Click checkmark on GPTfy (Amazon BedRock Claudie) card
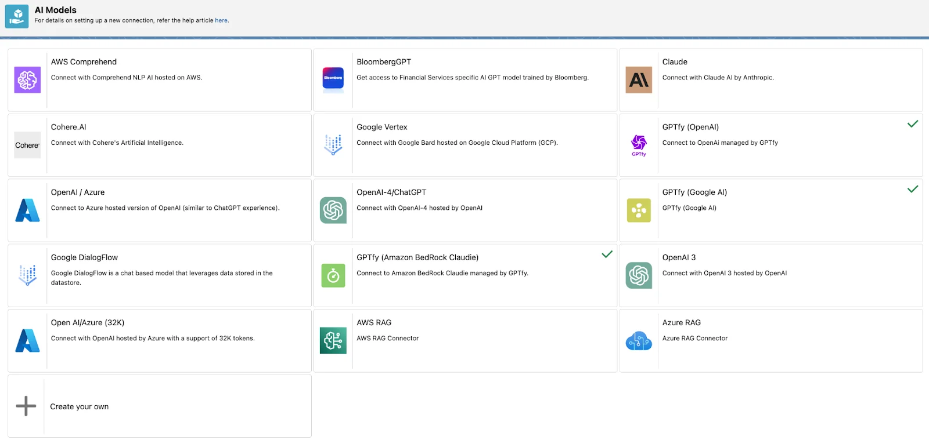Image resolution: width=929 pixels, height=444 pixels. [x=607, y=254]
